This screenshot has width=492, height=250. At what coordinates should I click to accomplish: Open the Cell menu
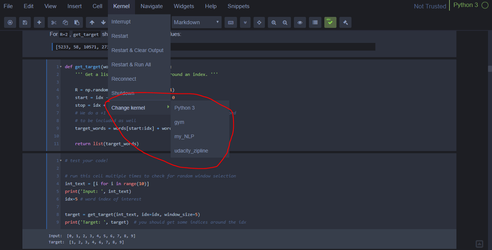98,6
